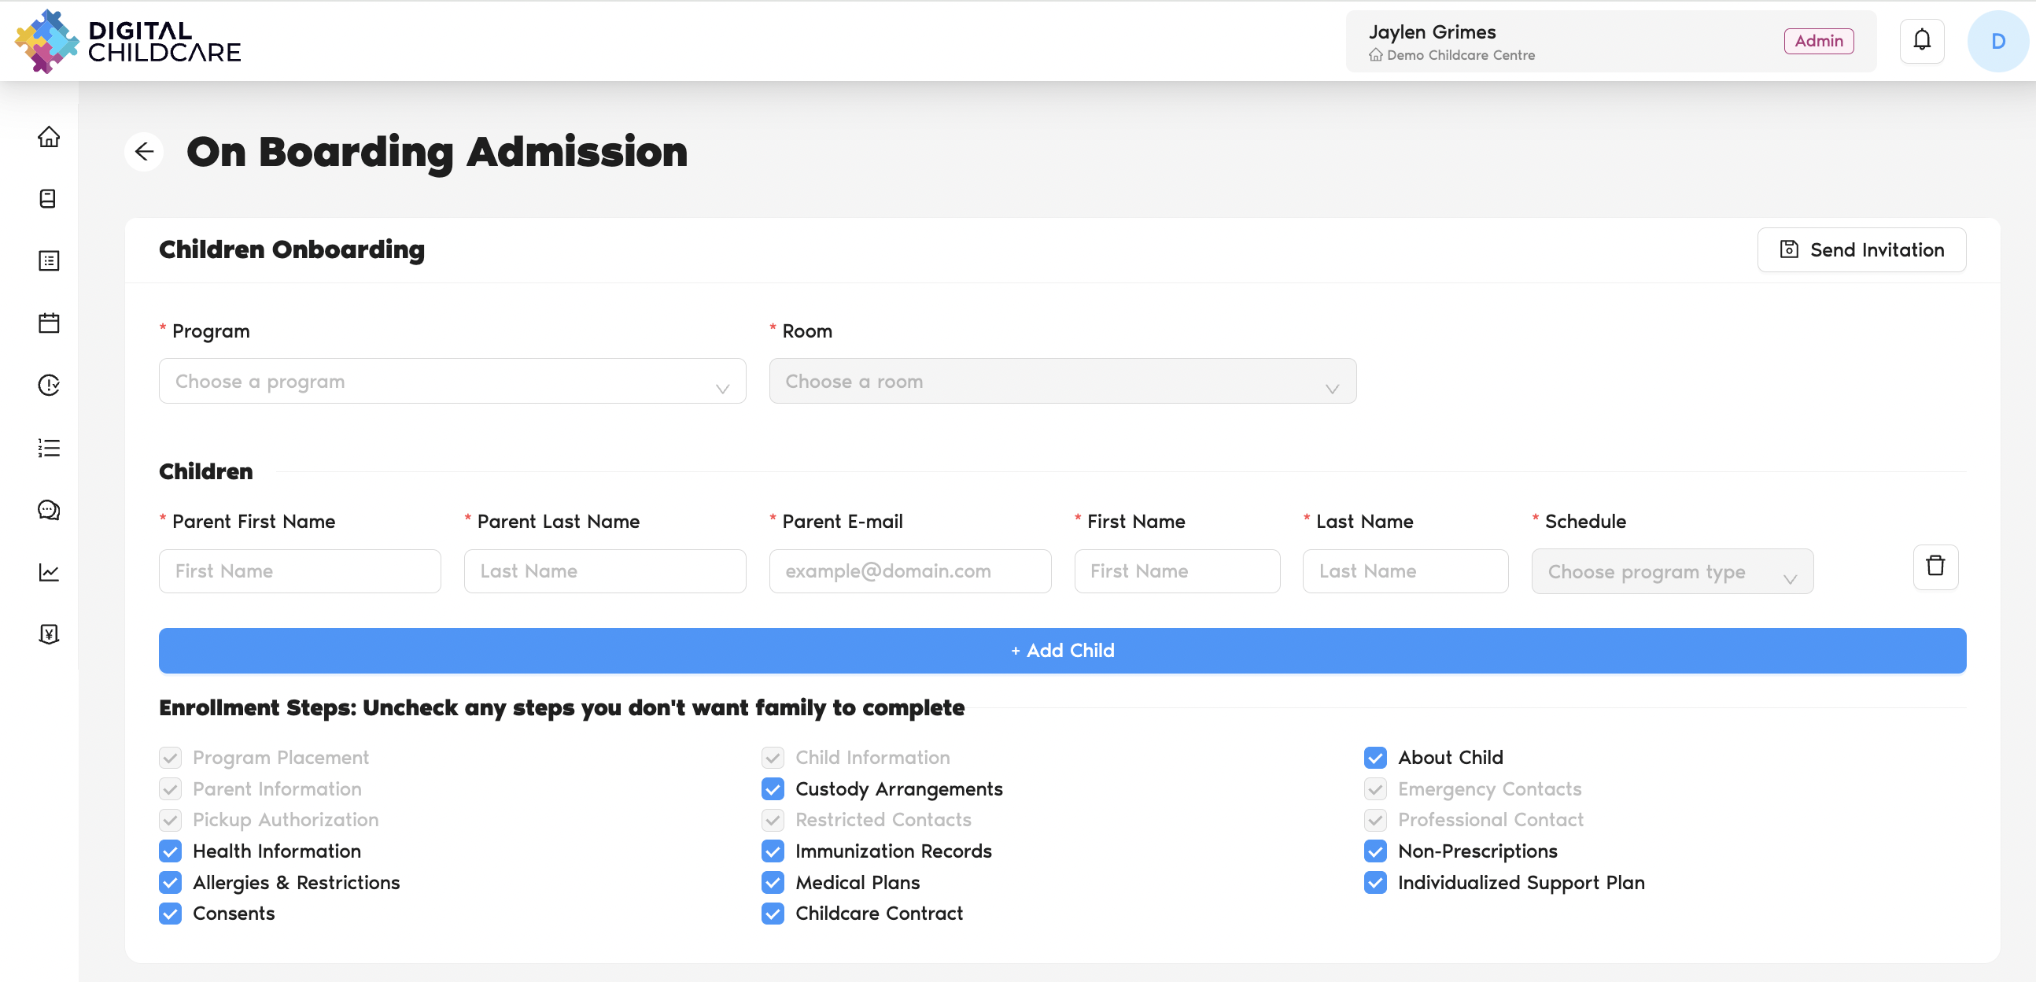Screen dimensions: 2036x982
Task: Toggle the About Child checkbox
Action: pos(1374,758)
